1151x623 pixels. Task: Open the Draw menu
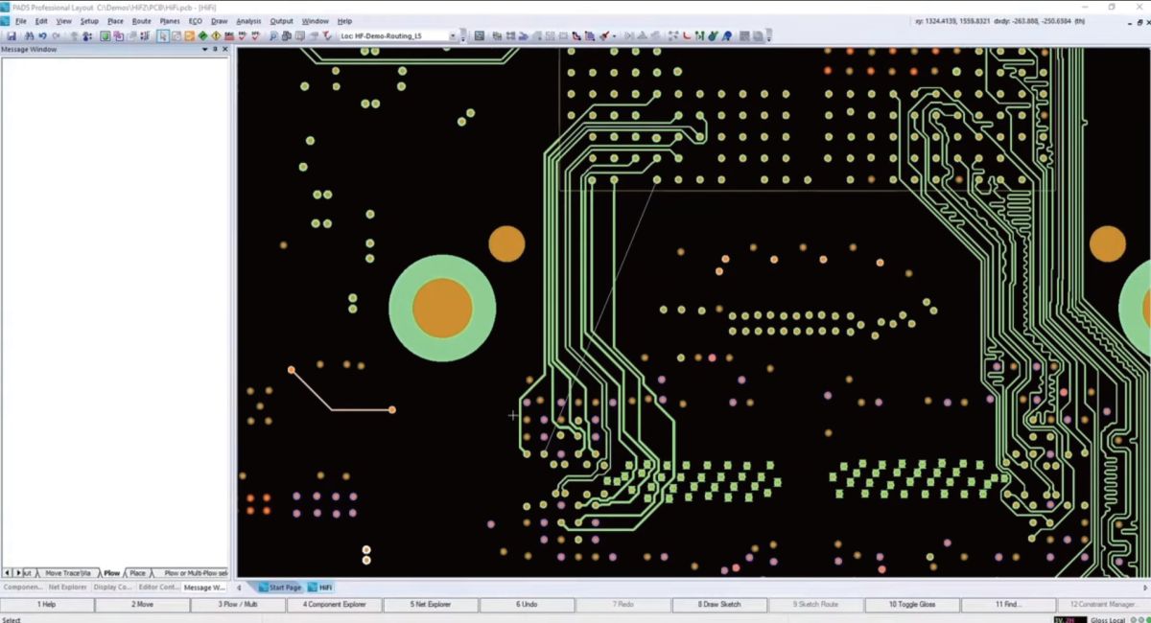[x=220, y=20]
